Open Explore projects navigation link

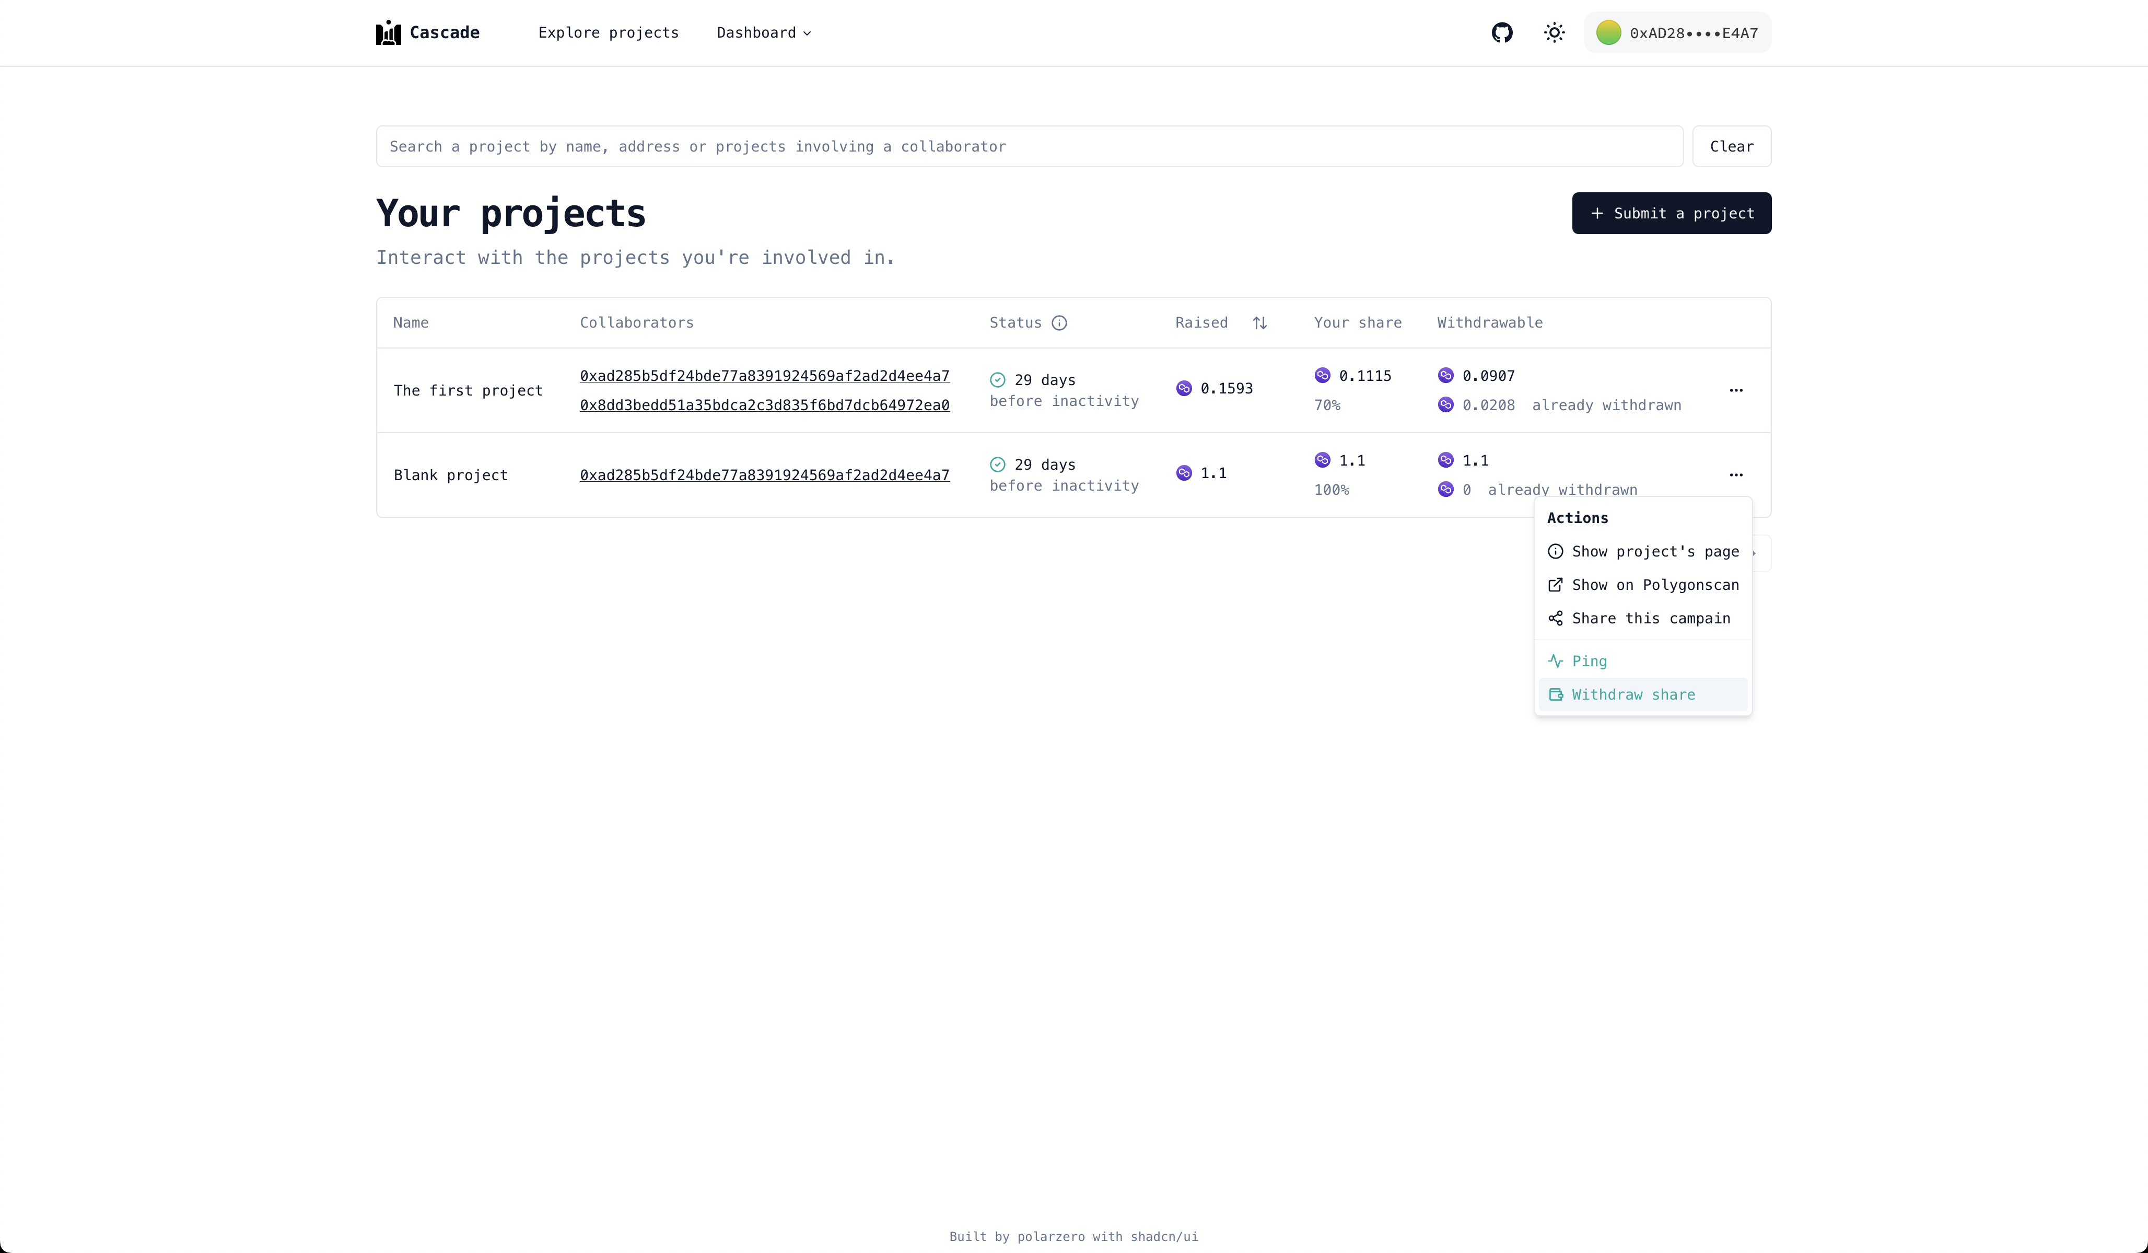[x=609, y=32]
